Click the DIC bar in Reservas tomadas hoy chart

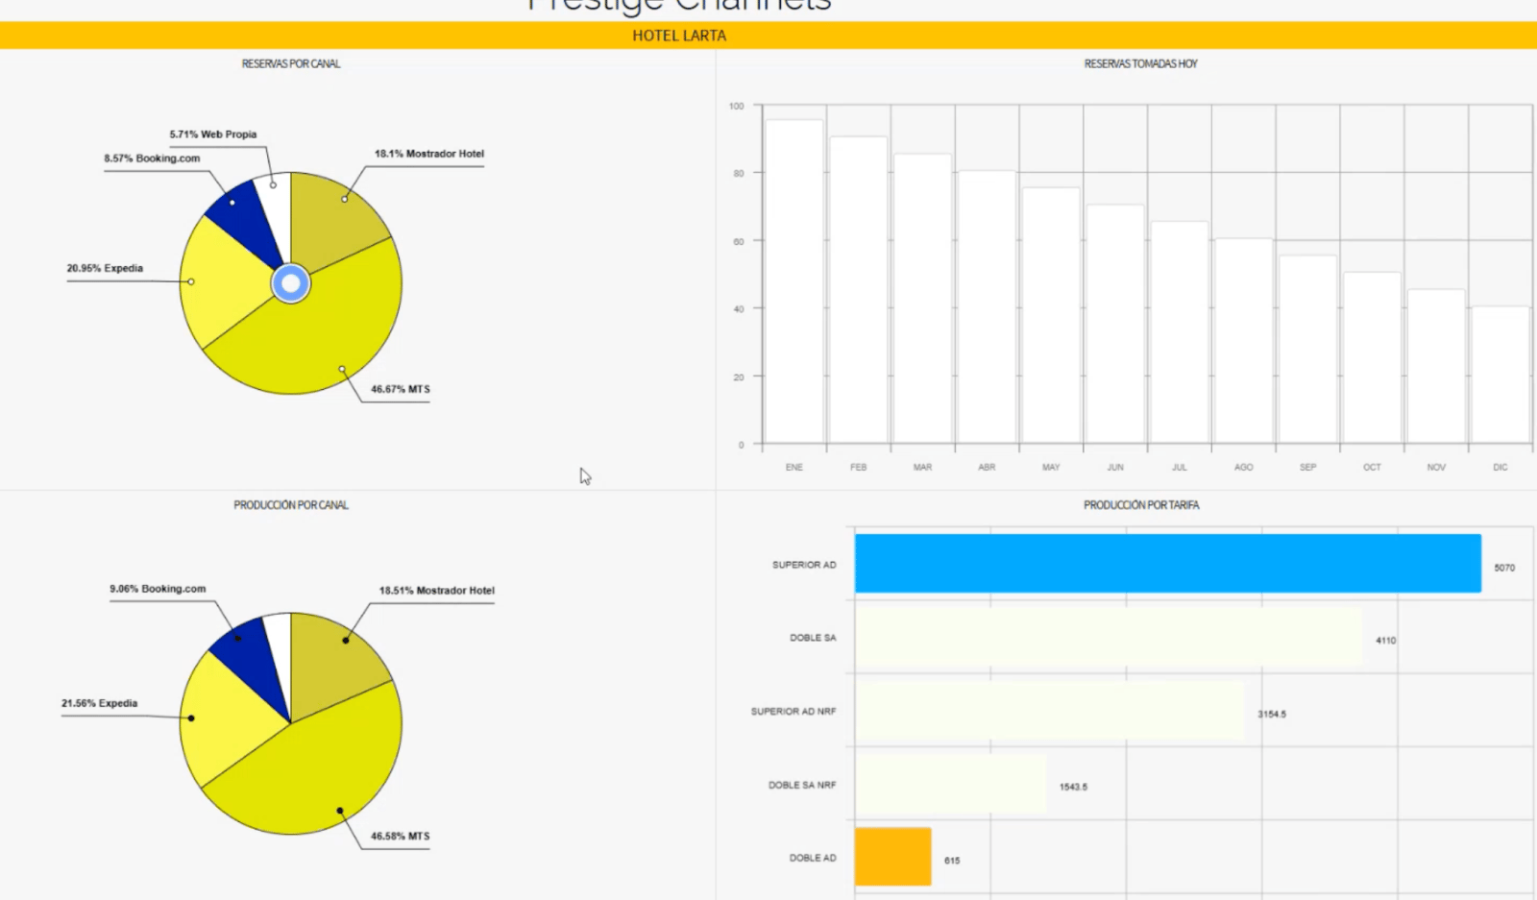(1500, 375)
